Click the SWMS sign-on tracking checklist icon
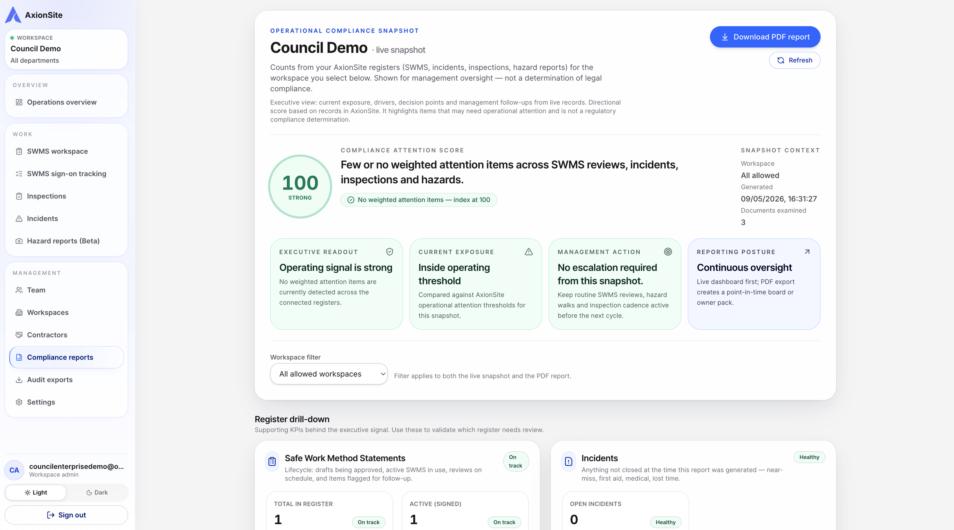The width and height of the screenshot is (954, 530). click(x=19, y=174)
